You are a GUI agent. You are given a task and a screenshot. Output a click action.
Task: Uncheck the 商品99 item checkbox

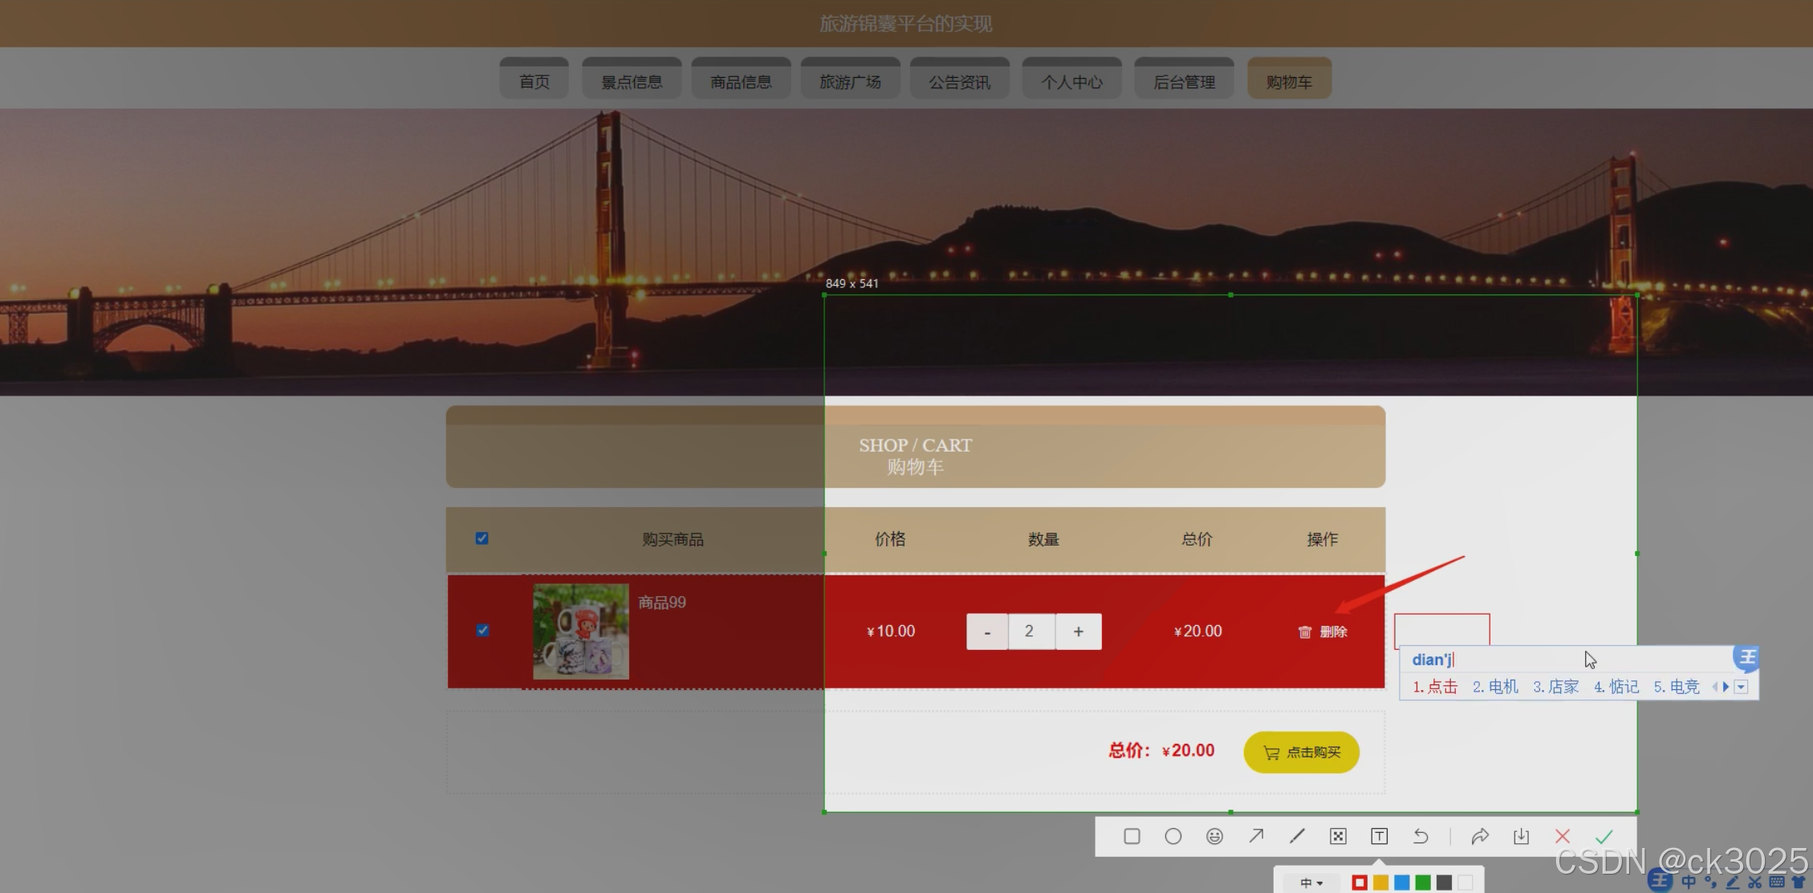point(482,631)
